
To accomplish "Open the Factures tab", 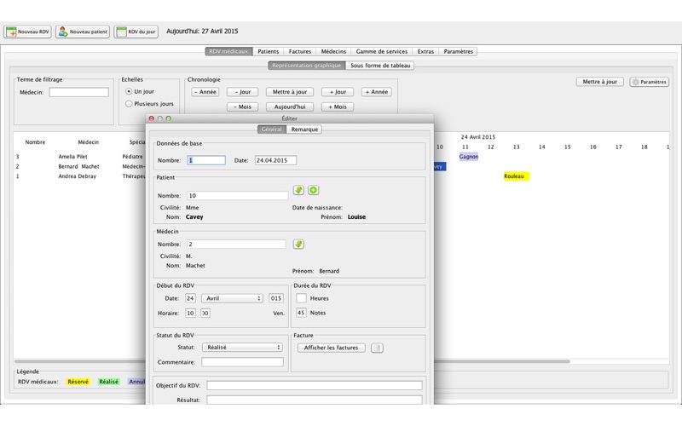I will (300, 51).
